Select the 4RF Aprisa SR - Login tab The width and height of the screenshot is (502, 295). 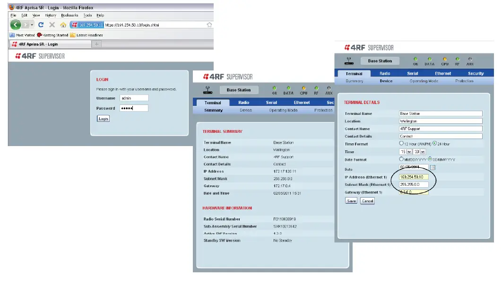coord(50,44)
